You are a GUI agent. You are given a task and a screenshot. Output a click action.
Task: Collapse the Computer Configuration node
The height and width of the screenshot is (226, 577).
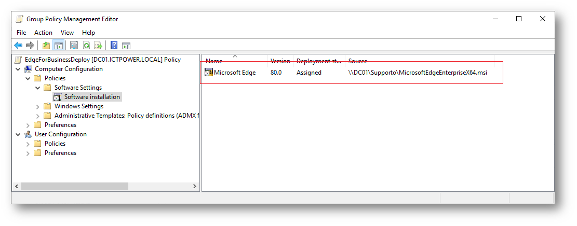click(x=18, y=69)
